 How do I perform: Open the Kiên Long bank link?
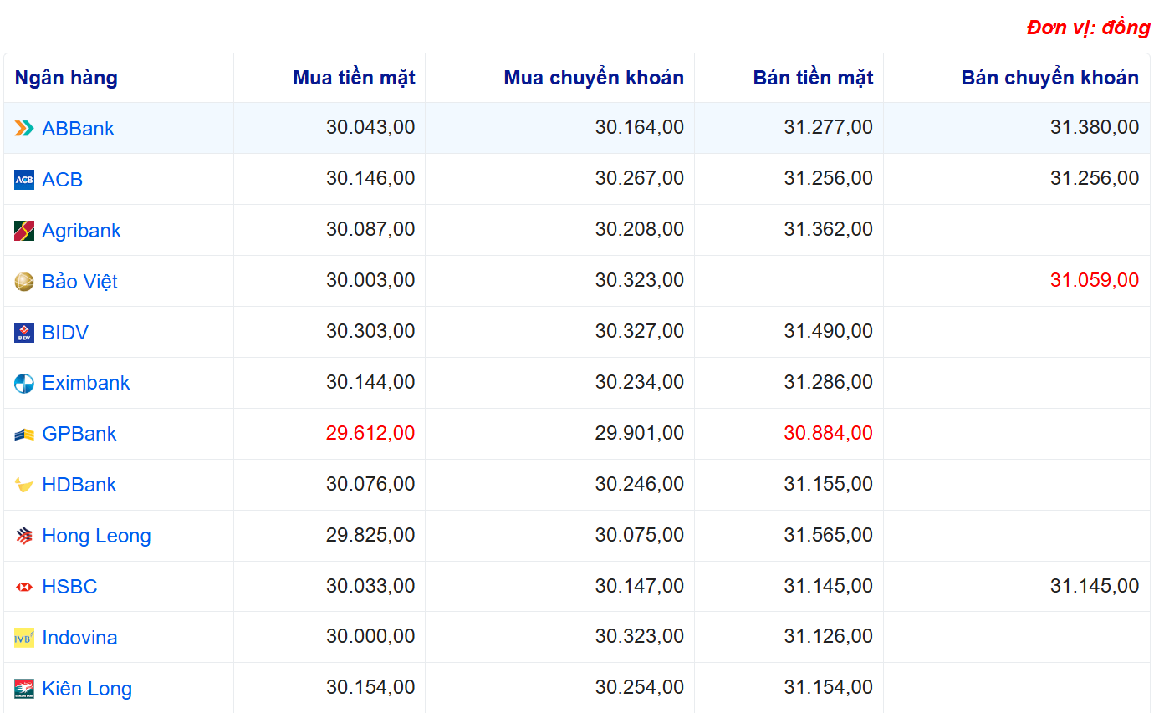87,689
